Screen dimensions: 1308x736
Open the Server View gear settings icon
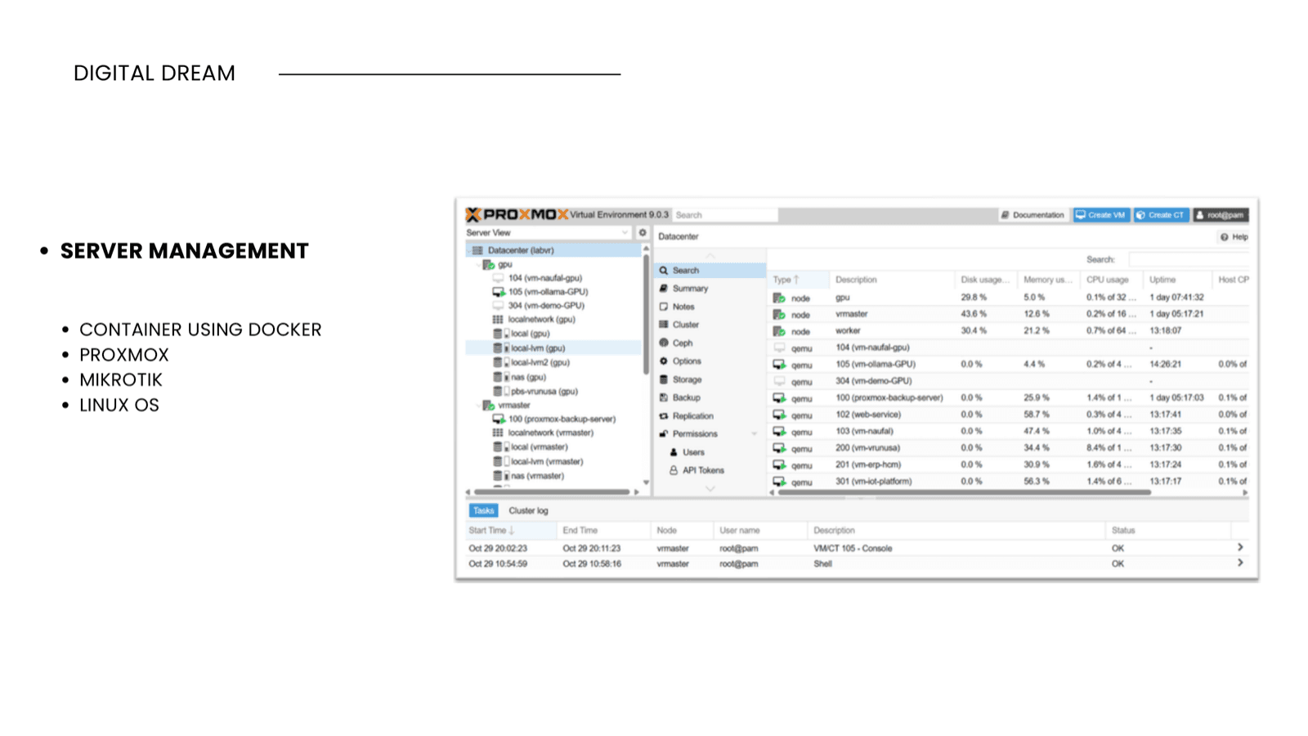(x=643, y=232)
